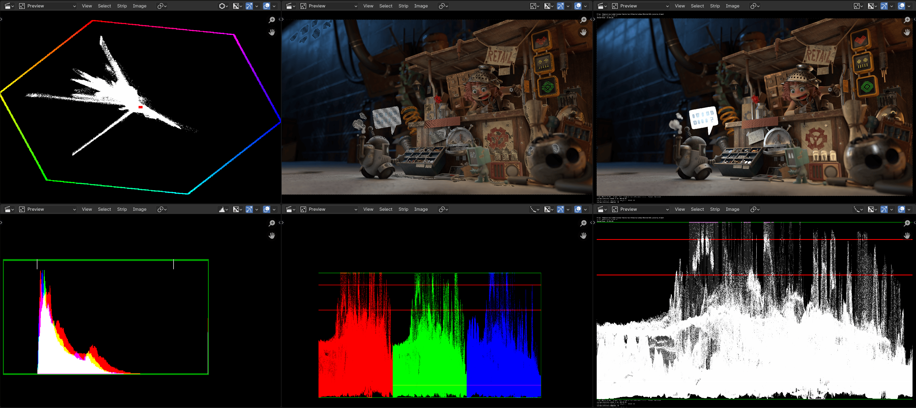
Task: Open the Preview view-type dropdown in the RGB parade panel
Action: pos(329,209)
